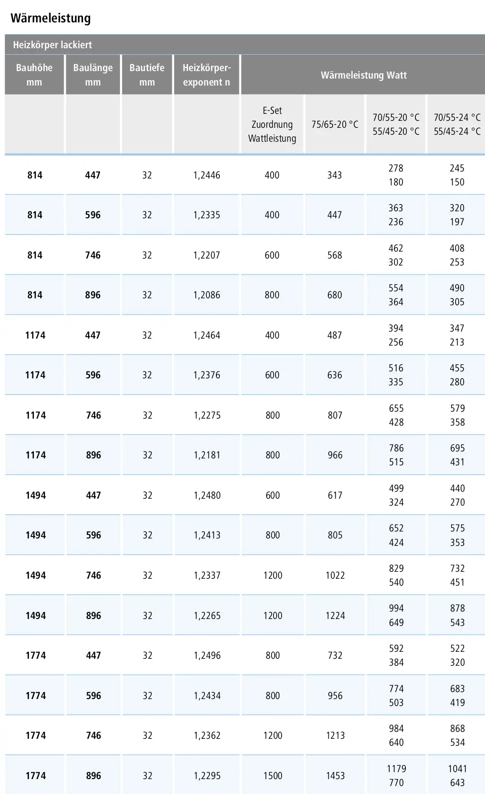Viewport: 485px width, 794px height.
Task: Click the Bauhöhe mm column header
Action: coord(34,75)
